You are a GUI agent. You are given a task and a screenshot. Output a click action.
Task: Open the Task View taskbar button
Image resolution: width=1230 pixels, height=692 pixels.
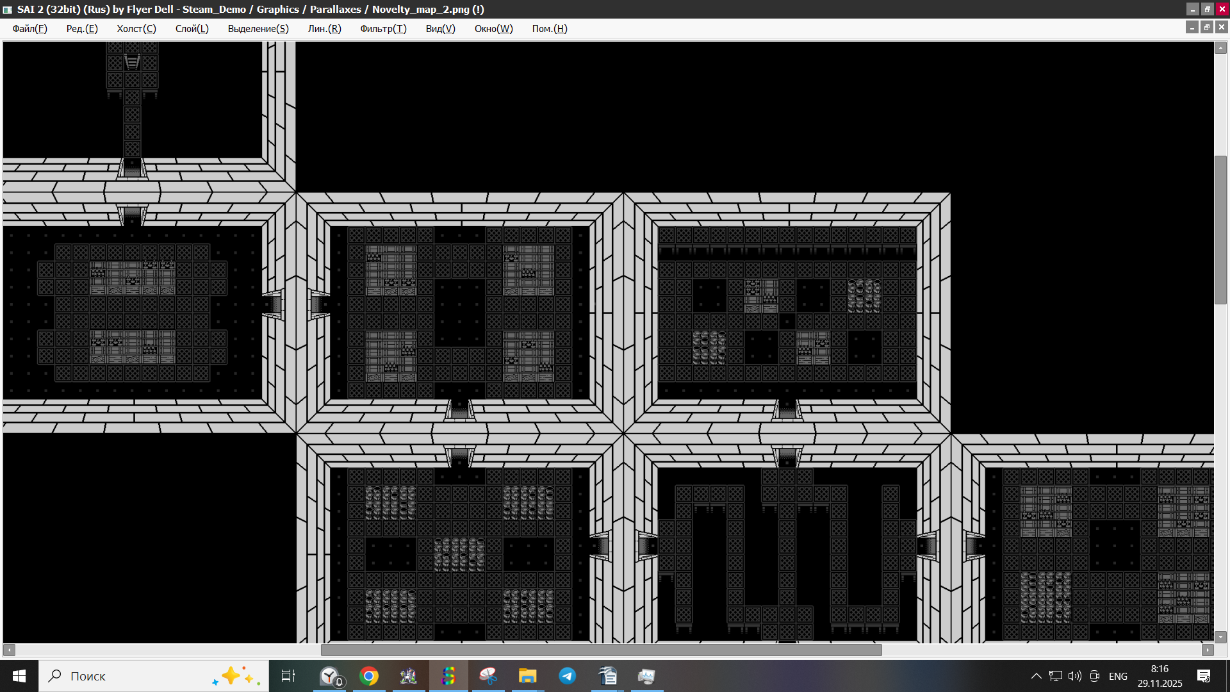point(288,676)
